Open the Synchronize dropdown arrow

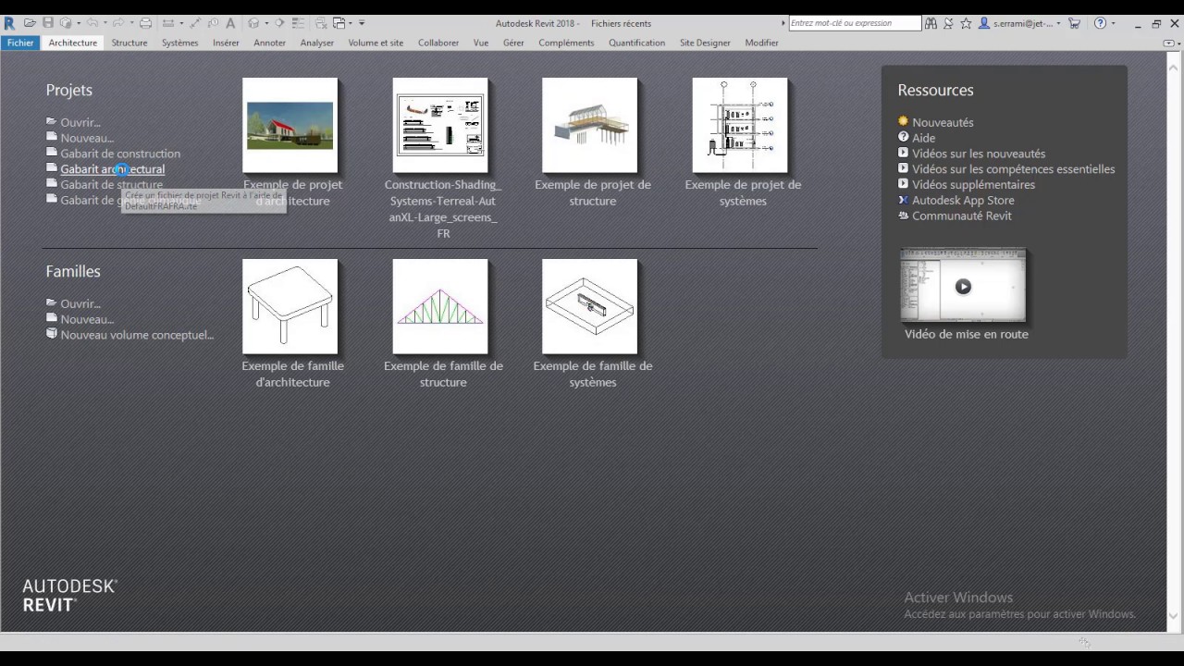pos(79,23)
